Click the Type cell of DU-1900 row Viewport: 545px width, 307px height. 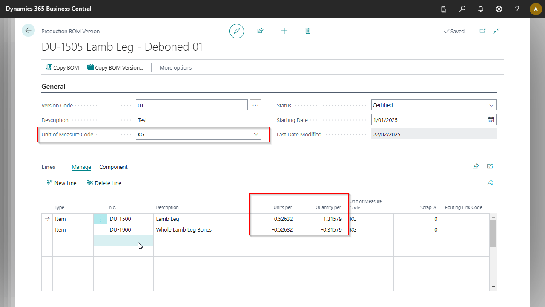[x=73, y=229]
